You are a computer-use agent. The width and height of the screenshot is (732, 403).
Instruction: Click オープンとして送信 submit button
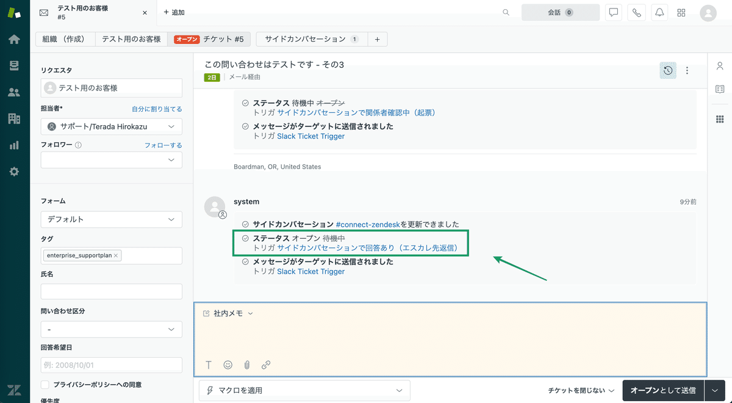coord(663,390)
